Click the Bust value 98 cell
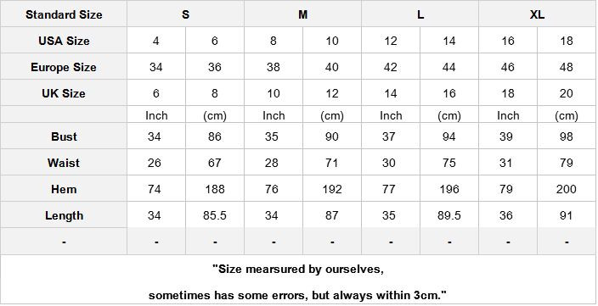598x306 pixels. [567, 136]
